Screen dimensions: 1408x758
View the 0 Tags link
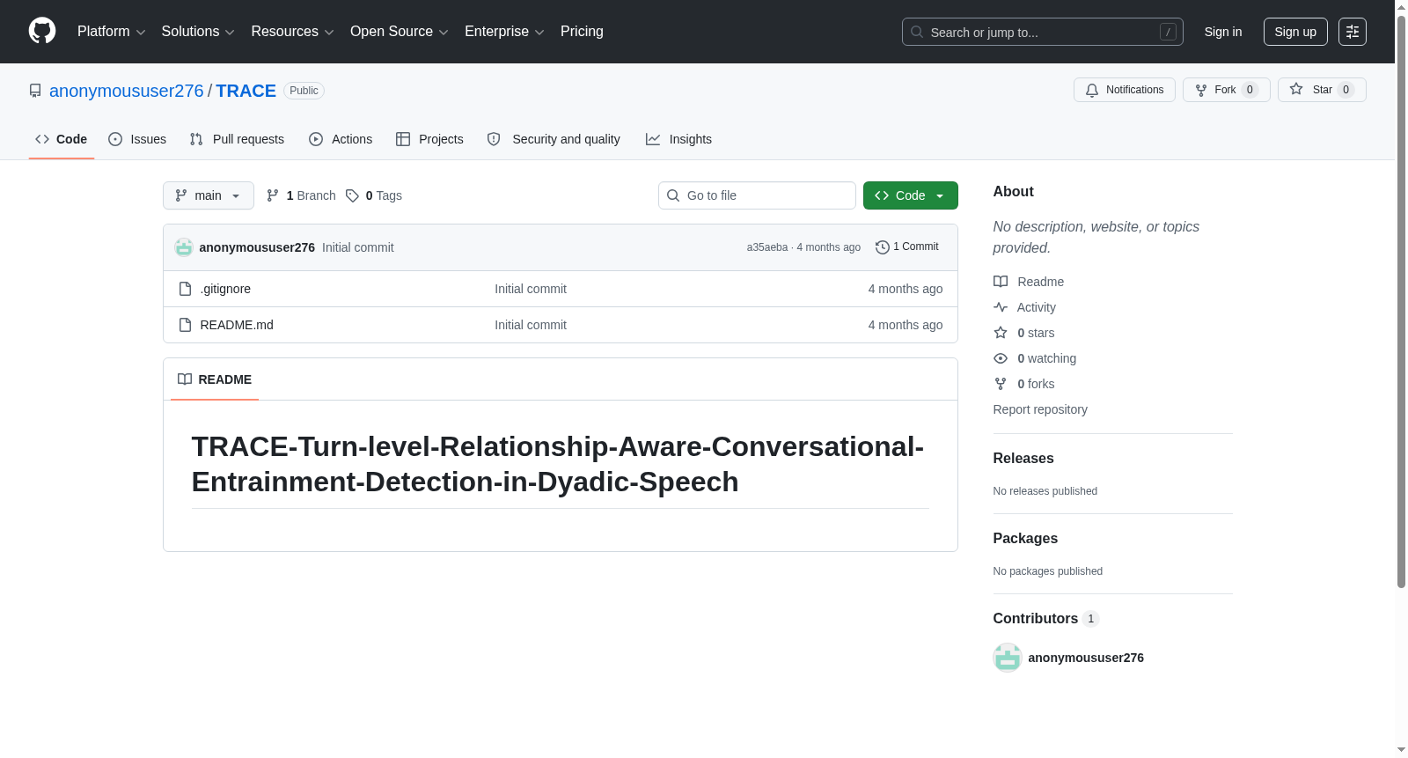[x=374, y=195]
